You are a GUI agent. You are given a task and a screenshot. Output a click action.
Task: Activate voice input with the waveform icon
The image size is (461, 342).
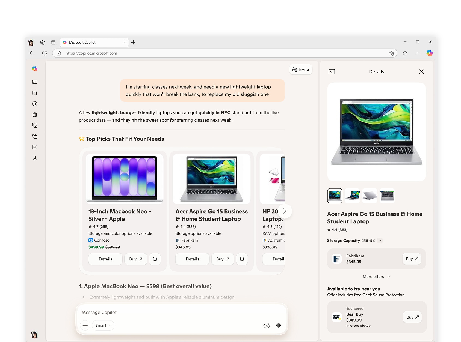pyautogui.click(x=278, y=325)
